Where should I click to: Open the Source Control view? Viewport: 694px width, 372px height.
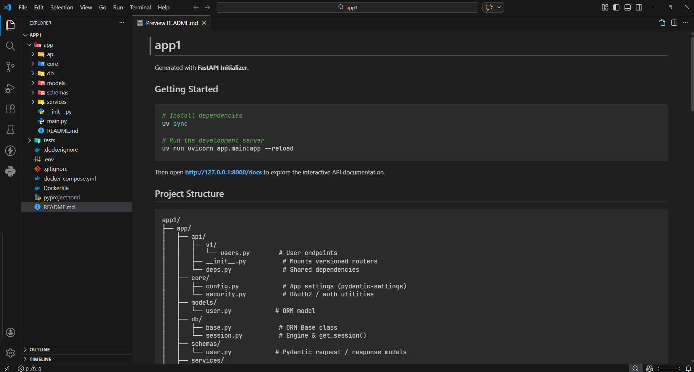[10, 67]
